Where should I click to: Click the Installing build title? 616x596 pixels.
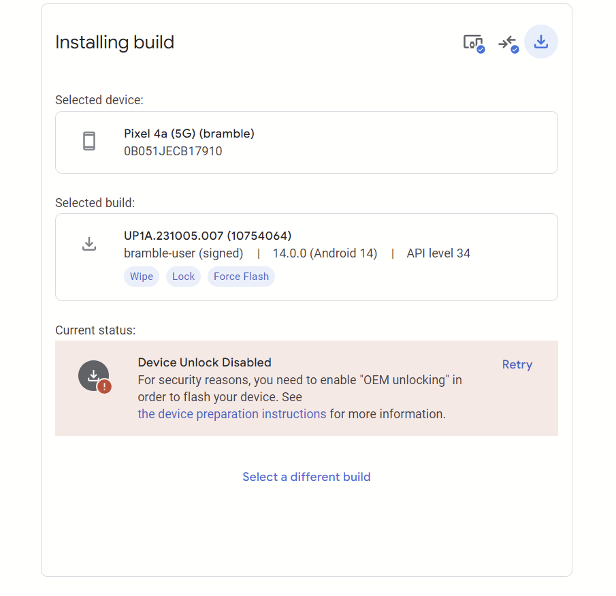pyautogui.click(x=114, y=42)
